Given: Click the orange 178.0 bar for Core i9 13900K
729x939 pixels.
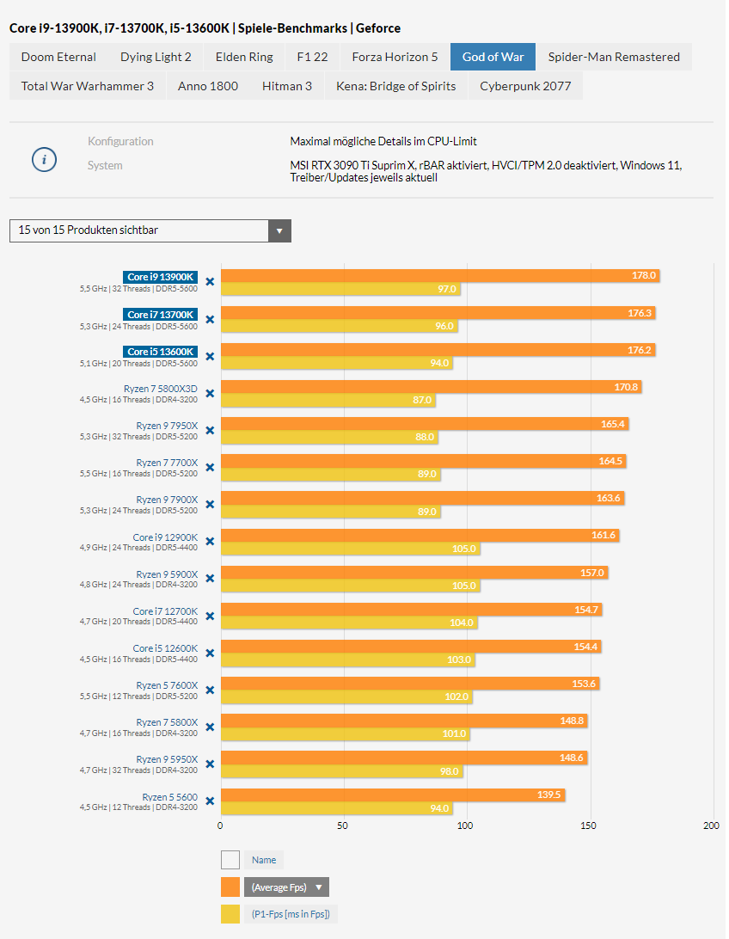Looking at the screenshot, I should (x=440, y=275).
